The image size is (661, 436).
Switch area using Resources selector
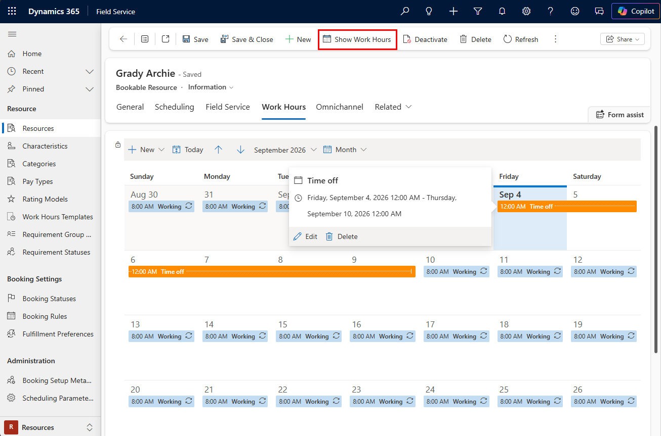click(50, 427)
